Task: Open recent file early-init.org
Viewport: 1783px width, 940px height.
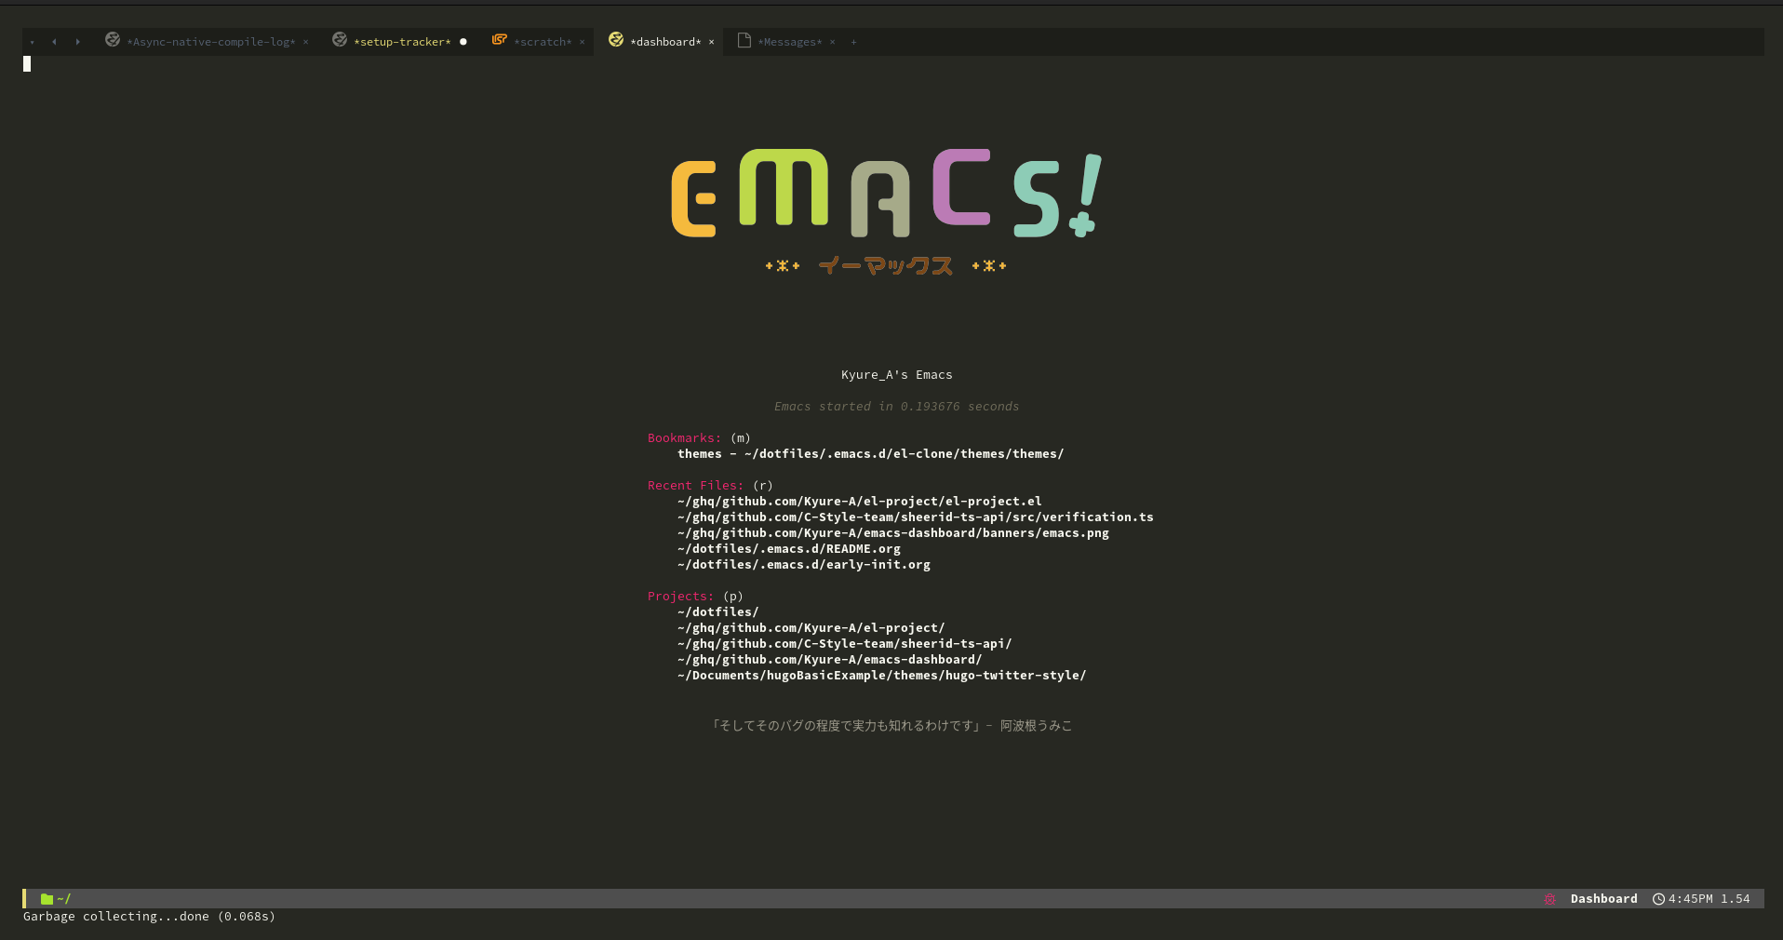Action: [804, 565]
